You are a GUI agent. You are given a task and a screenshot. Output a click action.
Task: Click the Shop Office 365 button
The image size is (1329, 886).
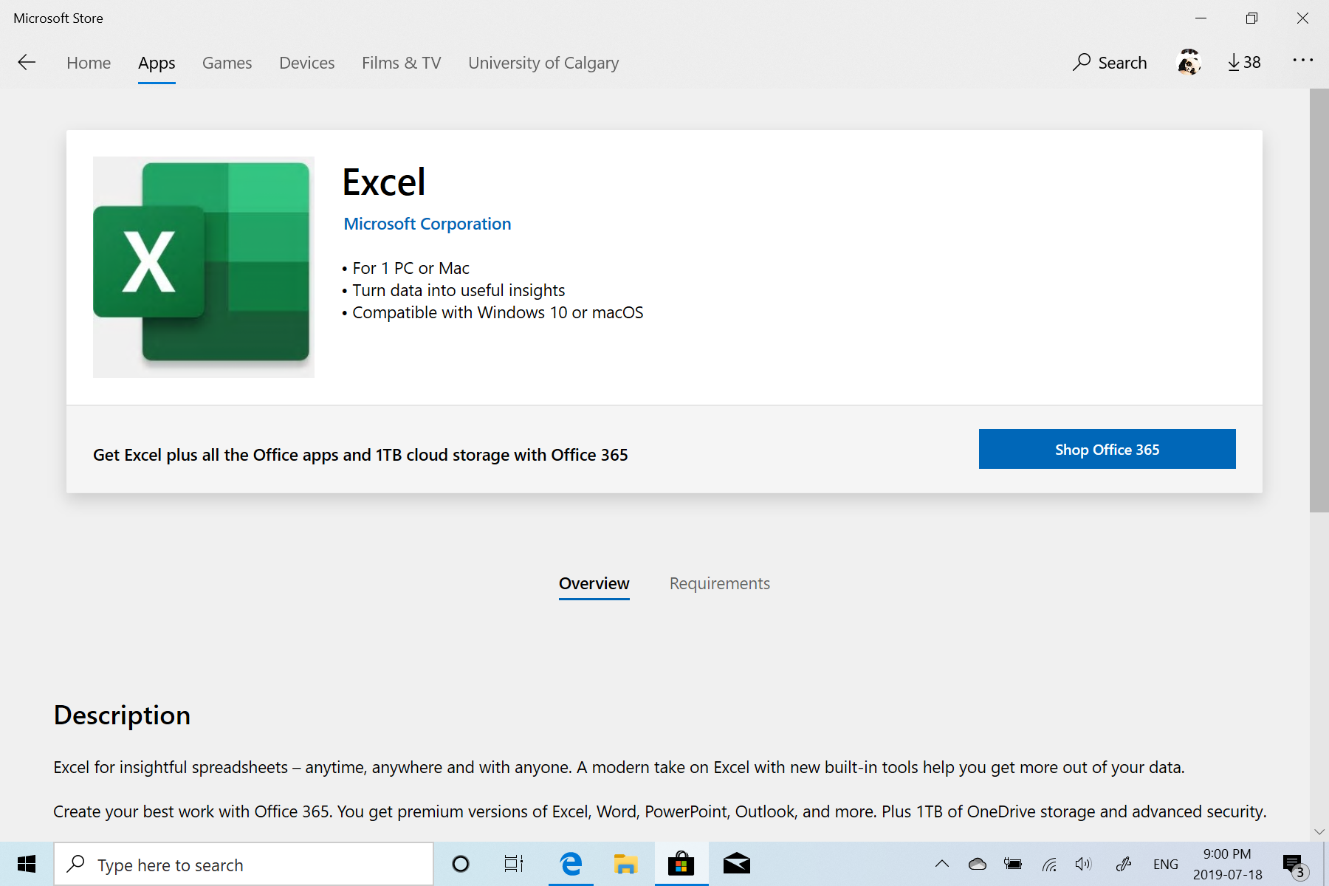[1106, 449]
